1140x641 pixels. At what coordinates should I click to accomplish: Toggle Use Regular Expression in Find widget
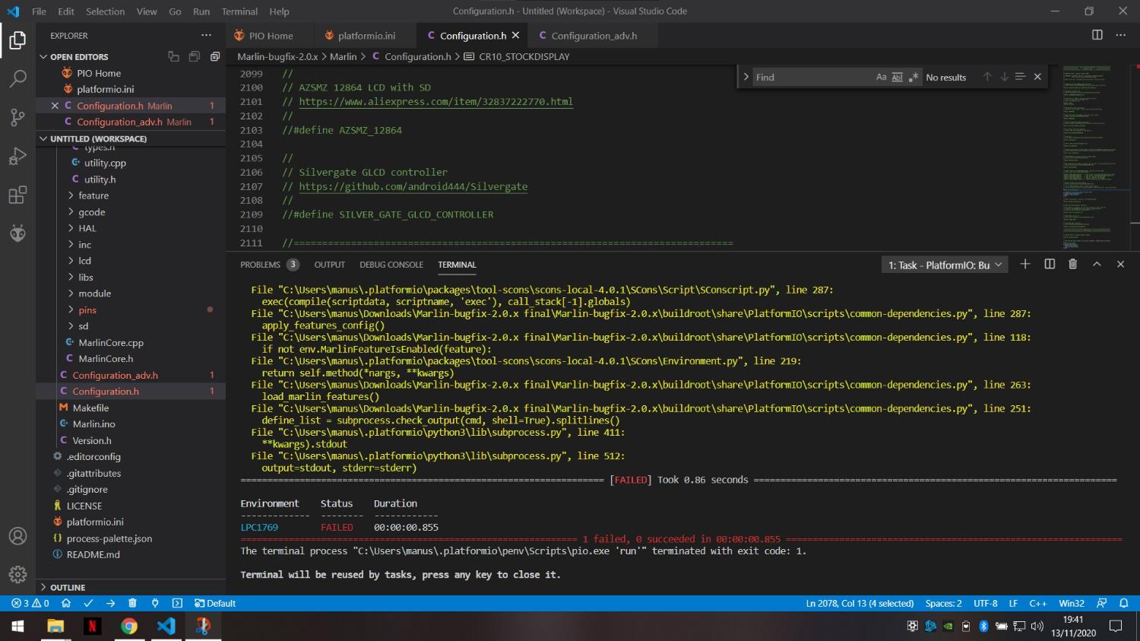tap(913, 77)
